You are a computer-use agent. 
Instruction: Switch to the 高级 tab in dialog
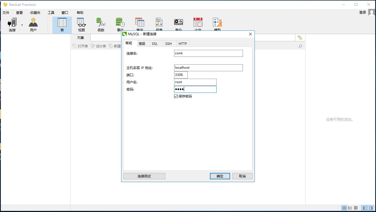pos(142,44)
